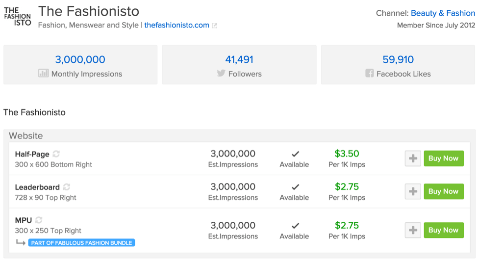Click external link icon beside thefashionisto.com
478x260 pixels.
click(215, 26)
